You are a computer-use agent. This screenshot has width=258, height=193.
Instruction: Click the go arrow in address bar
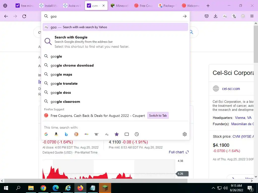click(185, 16)
